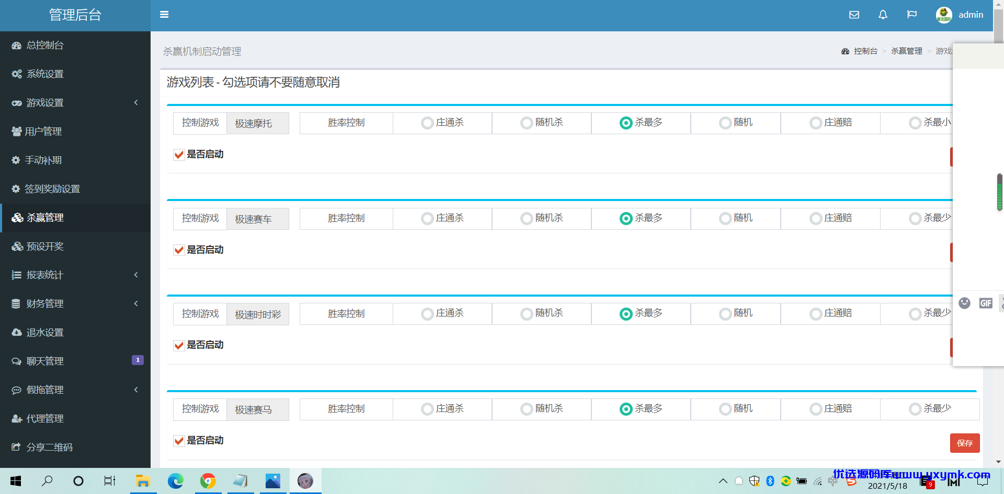1004x494 pixels.
Task: Click the 系统设置 gears icon
Action: (17, 74)
